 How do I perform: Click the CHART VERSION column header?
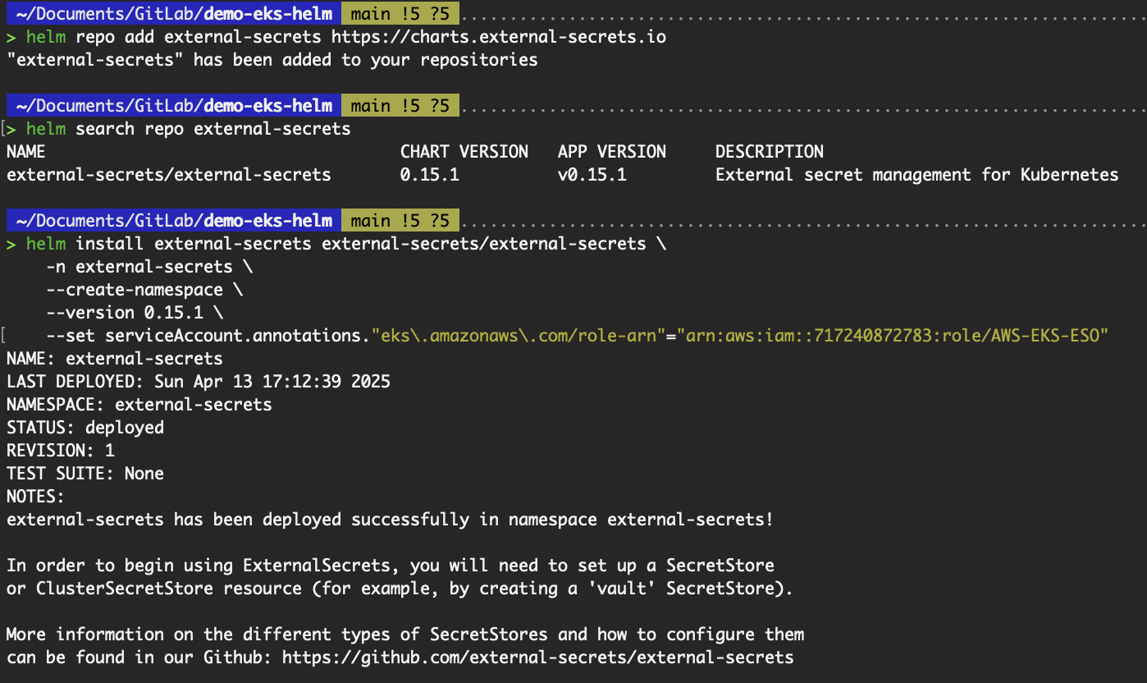(x=464, y=152)
